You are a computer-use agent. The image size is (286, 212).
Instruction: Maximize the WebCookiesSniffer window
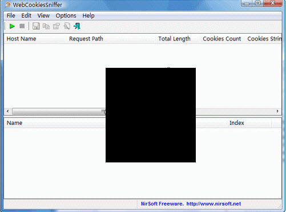257,3
